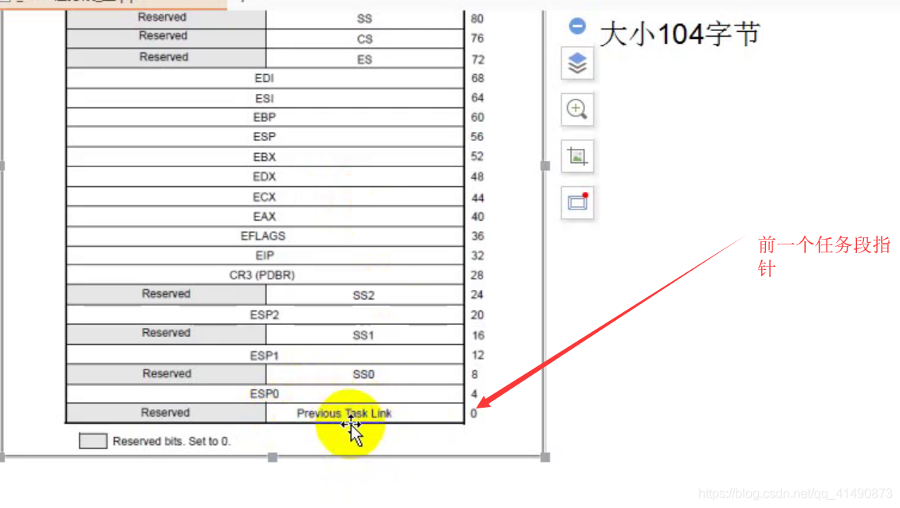The image size is (900, 508).
Task: Select the CR3 (PDBR) row in table
Action: [x=264, y=275]
